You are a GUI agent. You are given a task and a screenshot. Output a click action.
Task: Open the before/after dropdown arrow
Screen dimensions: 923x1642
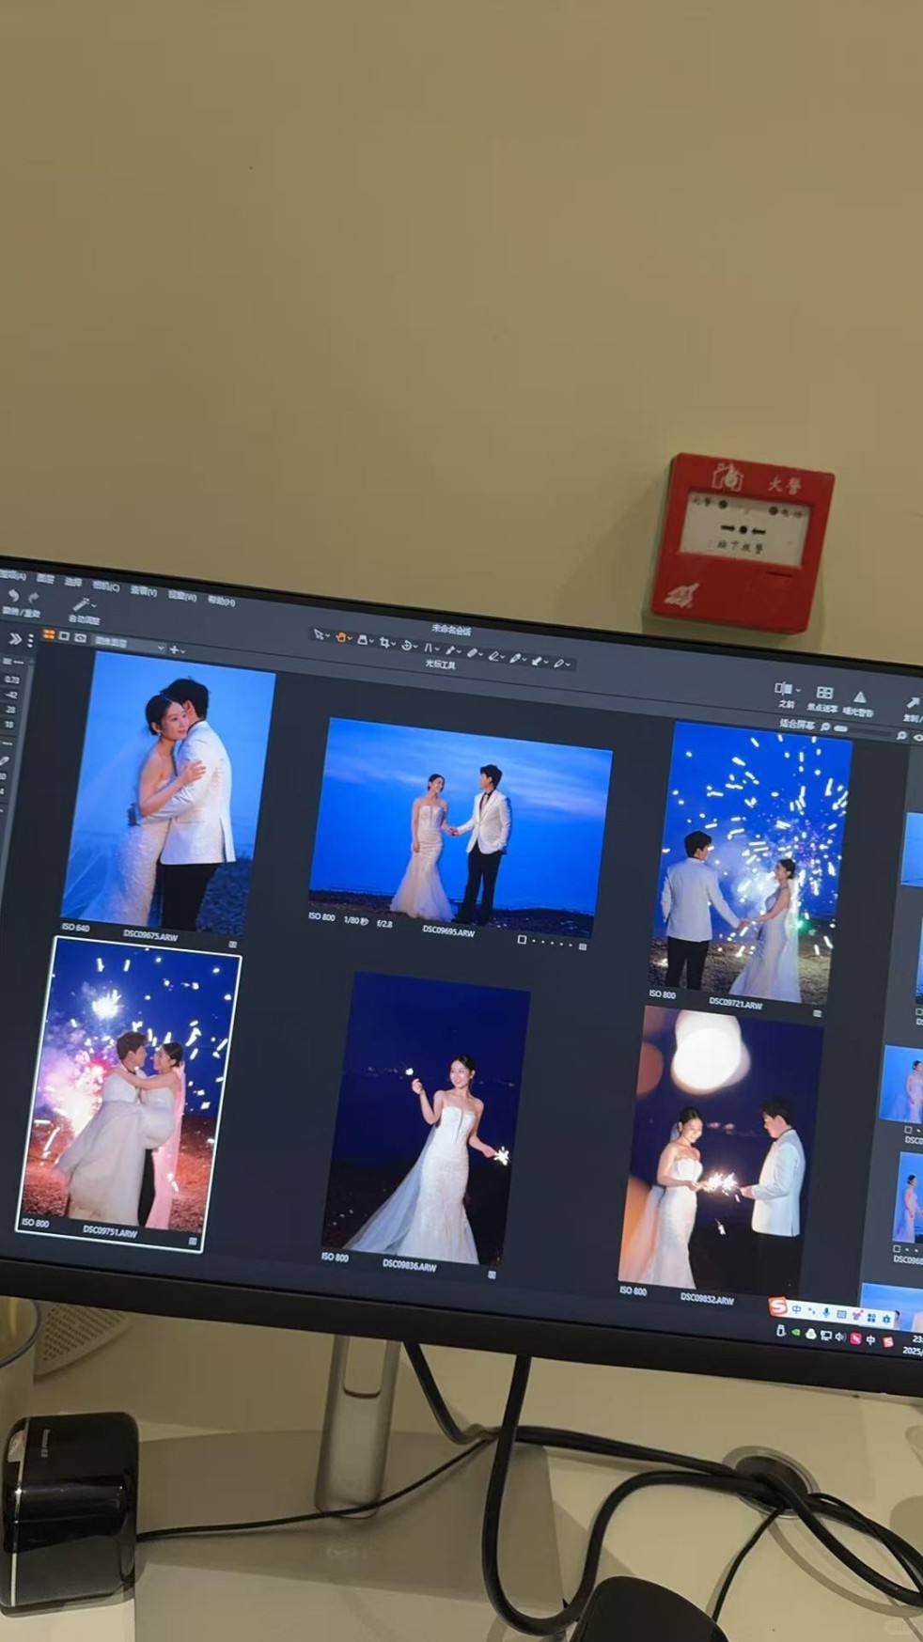coord(799,691)
